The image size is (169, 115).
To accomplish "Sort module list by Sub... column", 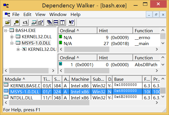I will 98,79.
